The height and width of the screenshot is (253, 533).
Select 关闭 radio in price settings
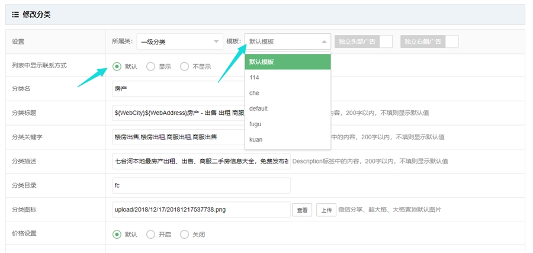[x=185, y=234]
